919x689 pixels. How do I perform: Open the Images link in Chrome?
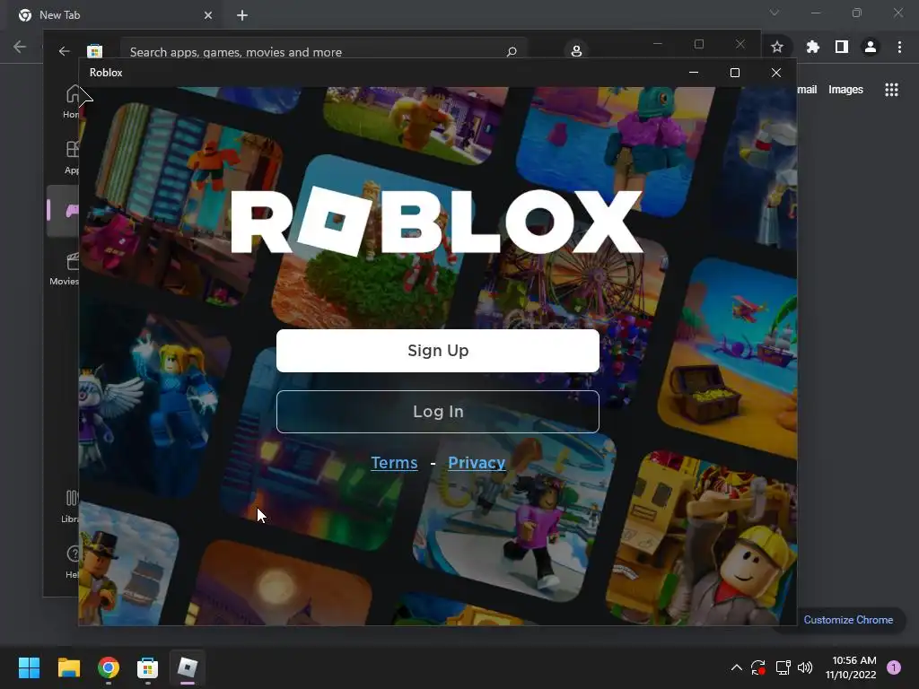pos(845,90)
